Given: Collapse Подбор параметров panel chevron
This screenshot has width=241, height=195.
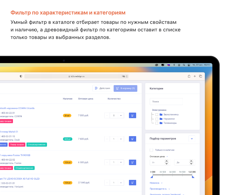Looking at the screenshot, I should click(x=192, y=139).
